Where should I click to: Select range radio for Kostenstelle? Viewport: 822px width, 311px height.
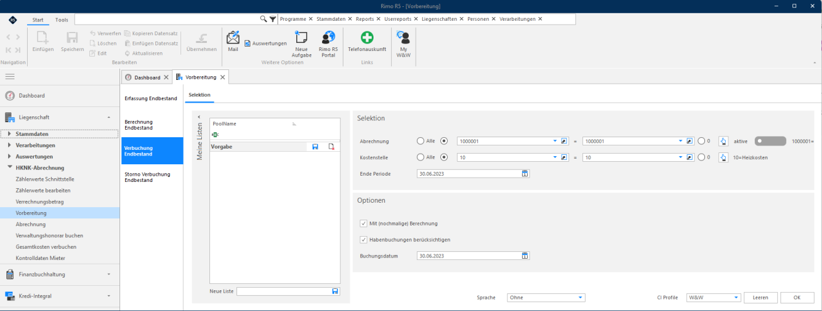coord(444,157)
